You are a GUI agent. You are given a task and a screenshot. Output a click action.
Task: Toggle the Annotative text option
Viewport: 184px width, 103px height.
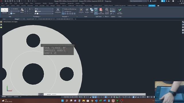pyautogui.click(x=14, y=9)
